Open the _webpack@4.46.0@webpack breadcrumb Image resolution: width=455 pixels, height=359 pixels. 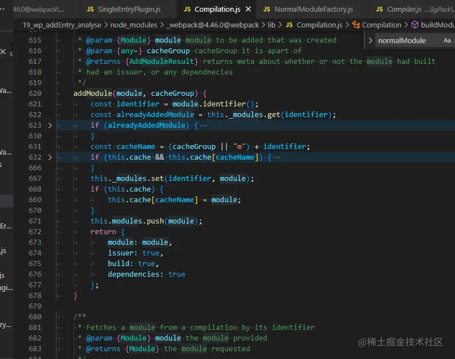[x=212, y=25]
